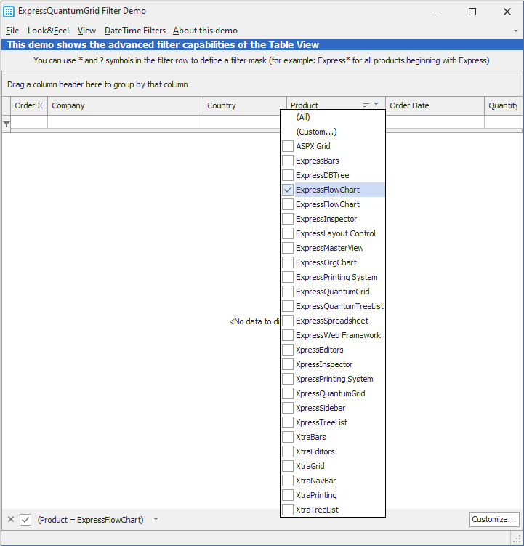Check the ExpressWeb Framework checkbox
The width and height of the screenshot is (524, 546).
click(x=288, y=335)
